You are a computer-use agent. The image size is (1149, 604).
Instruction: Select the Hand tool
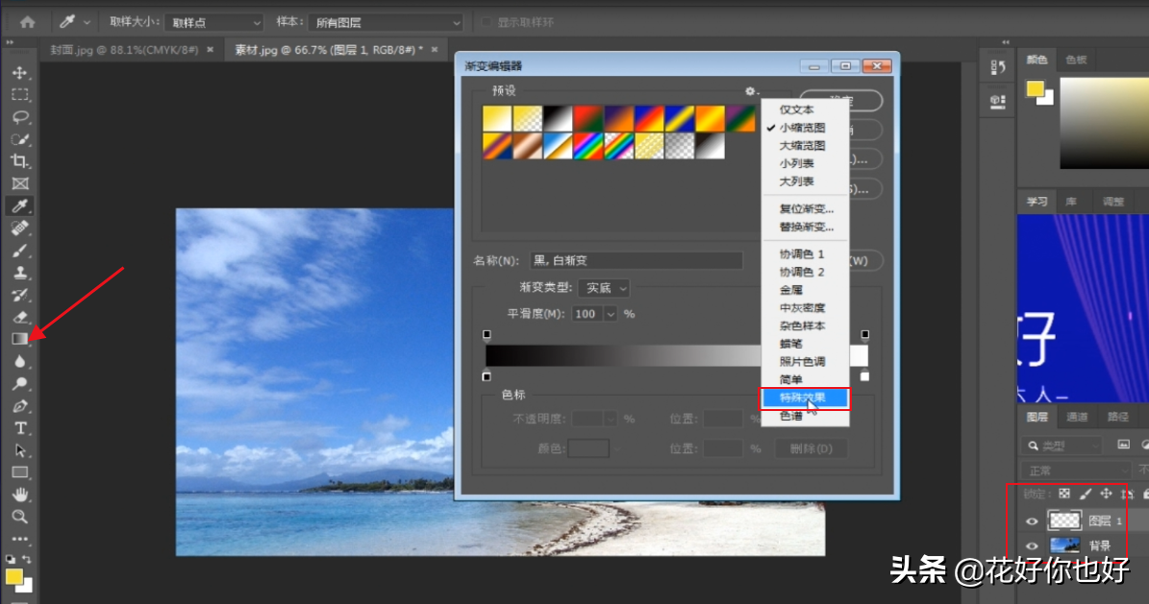(x=20, y=495)
